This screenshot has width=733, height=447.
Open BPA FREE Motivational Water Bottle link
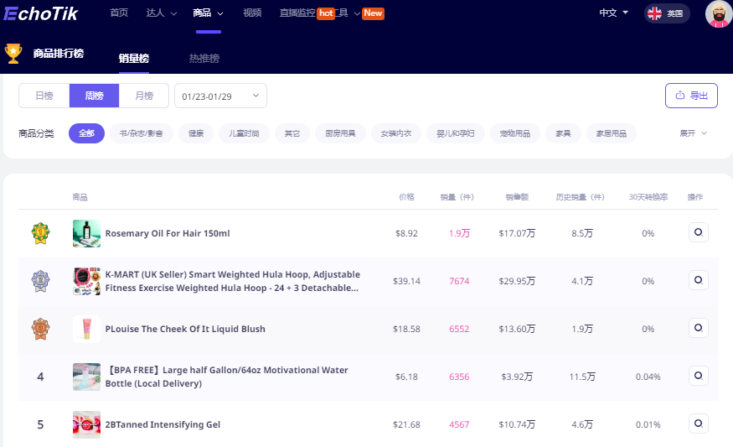(227, 377)
